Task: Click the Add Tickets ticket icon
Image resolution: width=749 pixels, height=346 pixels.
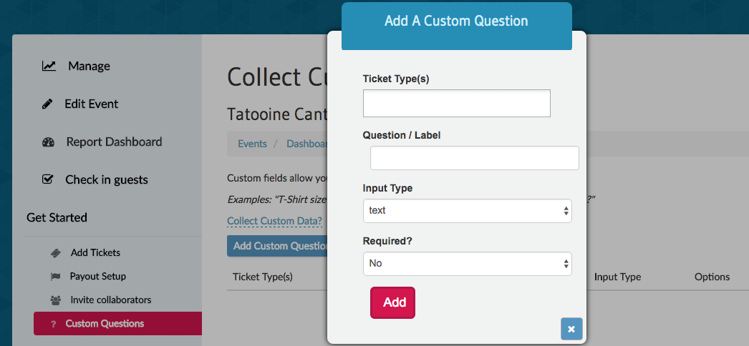Action: 55,253
